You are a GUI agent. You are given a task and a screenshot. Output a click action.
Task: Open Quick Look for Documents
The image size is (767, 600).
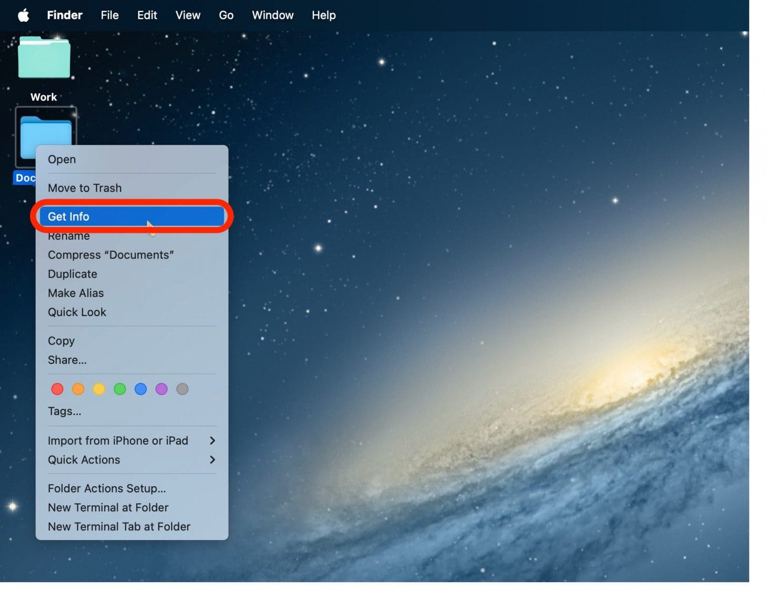[77, 312]
